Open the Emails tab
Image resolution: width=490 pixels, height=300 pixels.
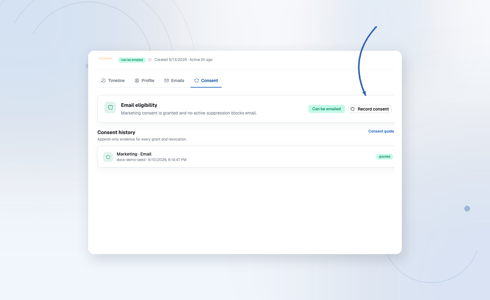(174, 81)
